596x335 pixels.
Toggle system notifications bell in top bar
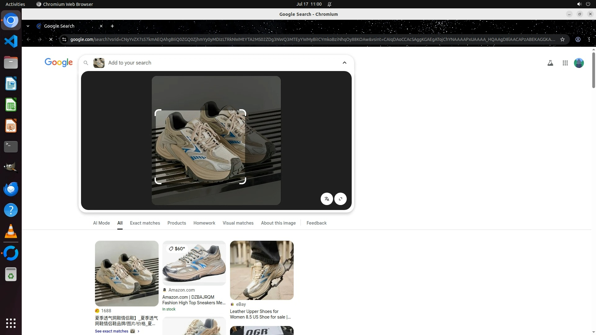point(329,4)
